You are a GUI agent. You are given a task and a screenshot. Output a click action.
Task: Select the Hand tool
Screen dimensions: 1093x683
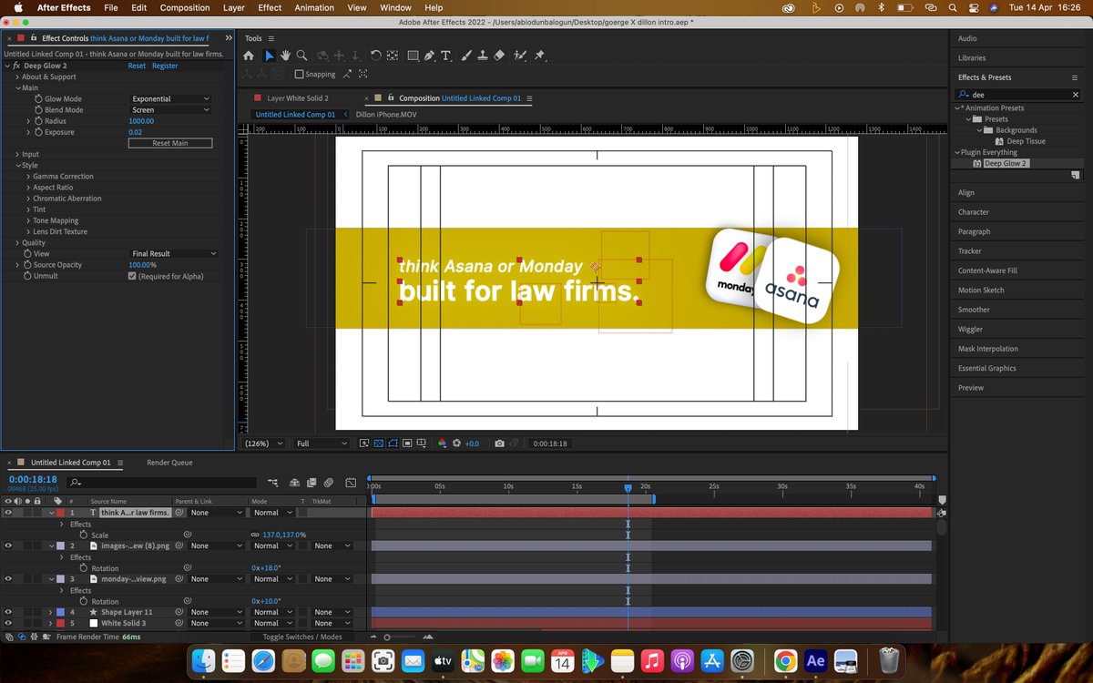(284, 55)
